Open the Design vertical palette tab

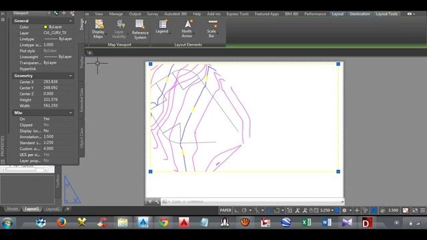tap(81, 25)
